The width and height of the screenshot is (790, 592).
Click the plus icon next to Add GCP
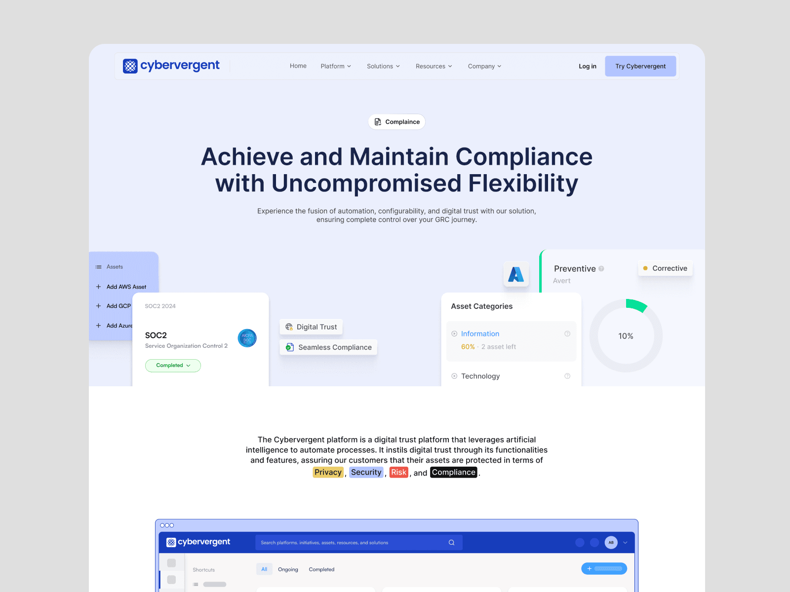98,306
